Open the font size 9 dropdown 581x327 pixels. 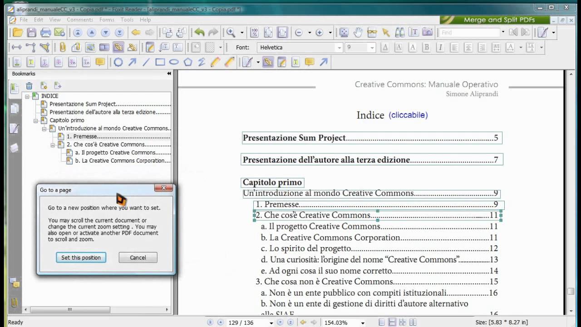(x=372, y=48)
